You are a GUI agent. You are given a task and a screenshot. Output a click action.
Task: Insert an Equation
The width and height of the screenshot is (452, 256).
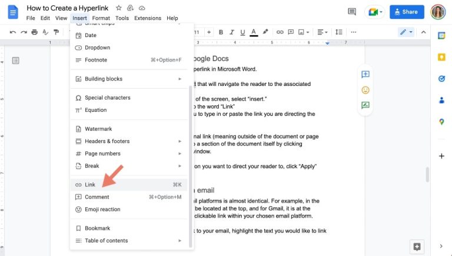pyautogui.click(x=129, y=110)
